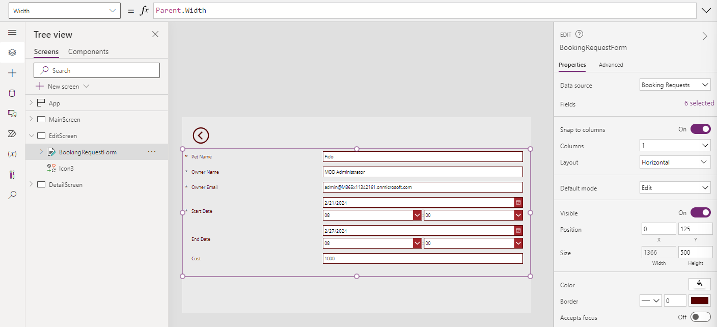Expand the App tree node
Image resolution: width=717 pixels, height=327 pixels.
(x=31, y=103)
